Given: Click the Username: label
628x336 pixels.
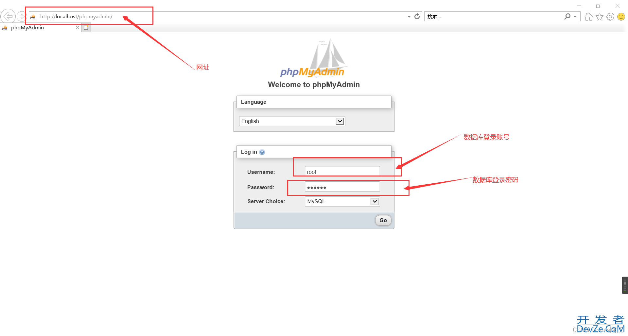Looking at the screenshot, I should click(261, 172).
